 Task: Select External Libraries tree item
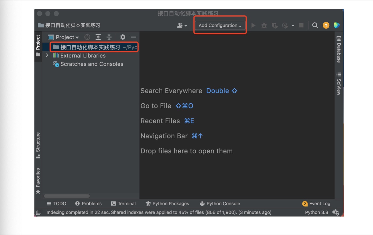pos(79,56)
